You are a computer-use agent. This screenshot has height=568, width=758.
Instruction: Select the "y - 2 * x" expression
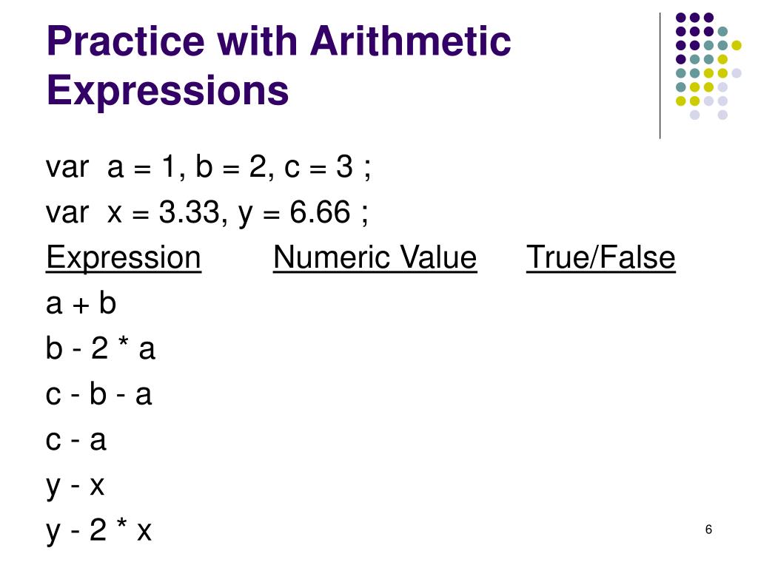point(99,531)
